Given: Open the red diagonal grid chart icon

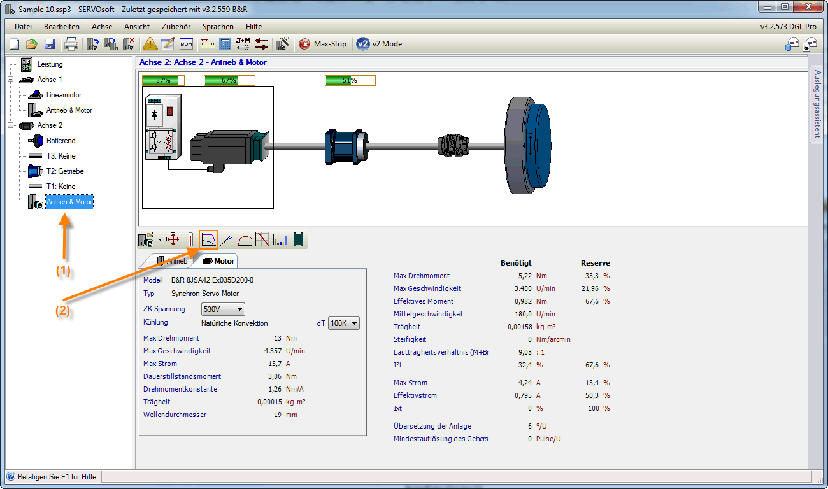Looking at the screenshot, I should [262, 239].
